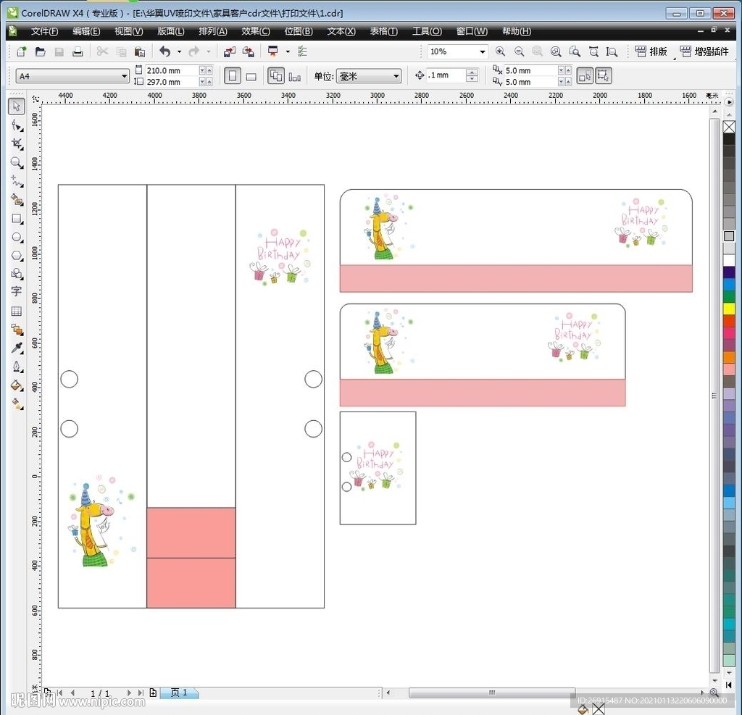Toggle portrait page orientation
Viewport: 742px width, 715px height.
tap(233, 76)
